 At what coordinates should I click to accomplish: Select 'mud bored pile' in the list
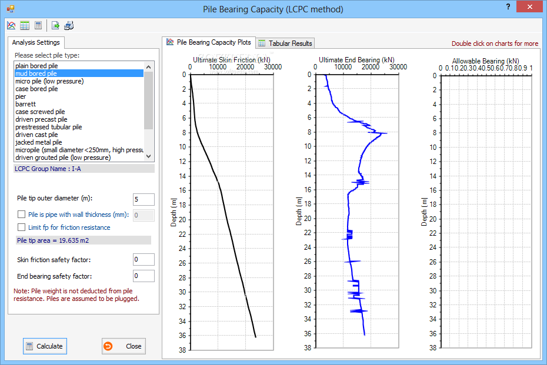tap(79, 73)
